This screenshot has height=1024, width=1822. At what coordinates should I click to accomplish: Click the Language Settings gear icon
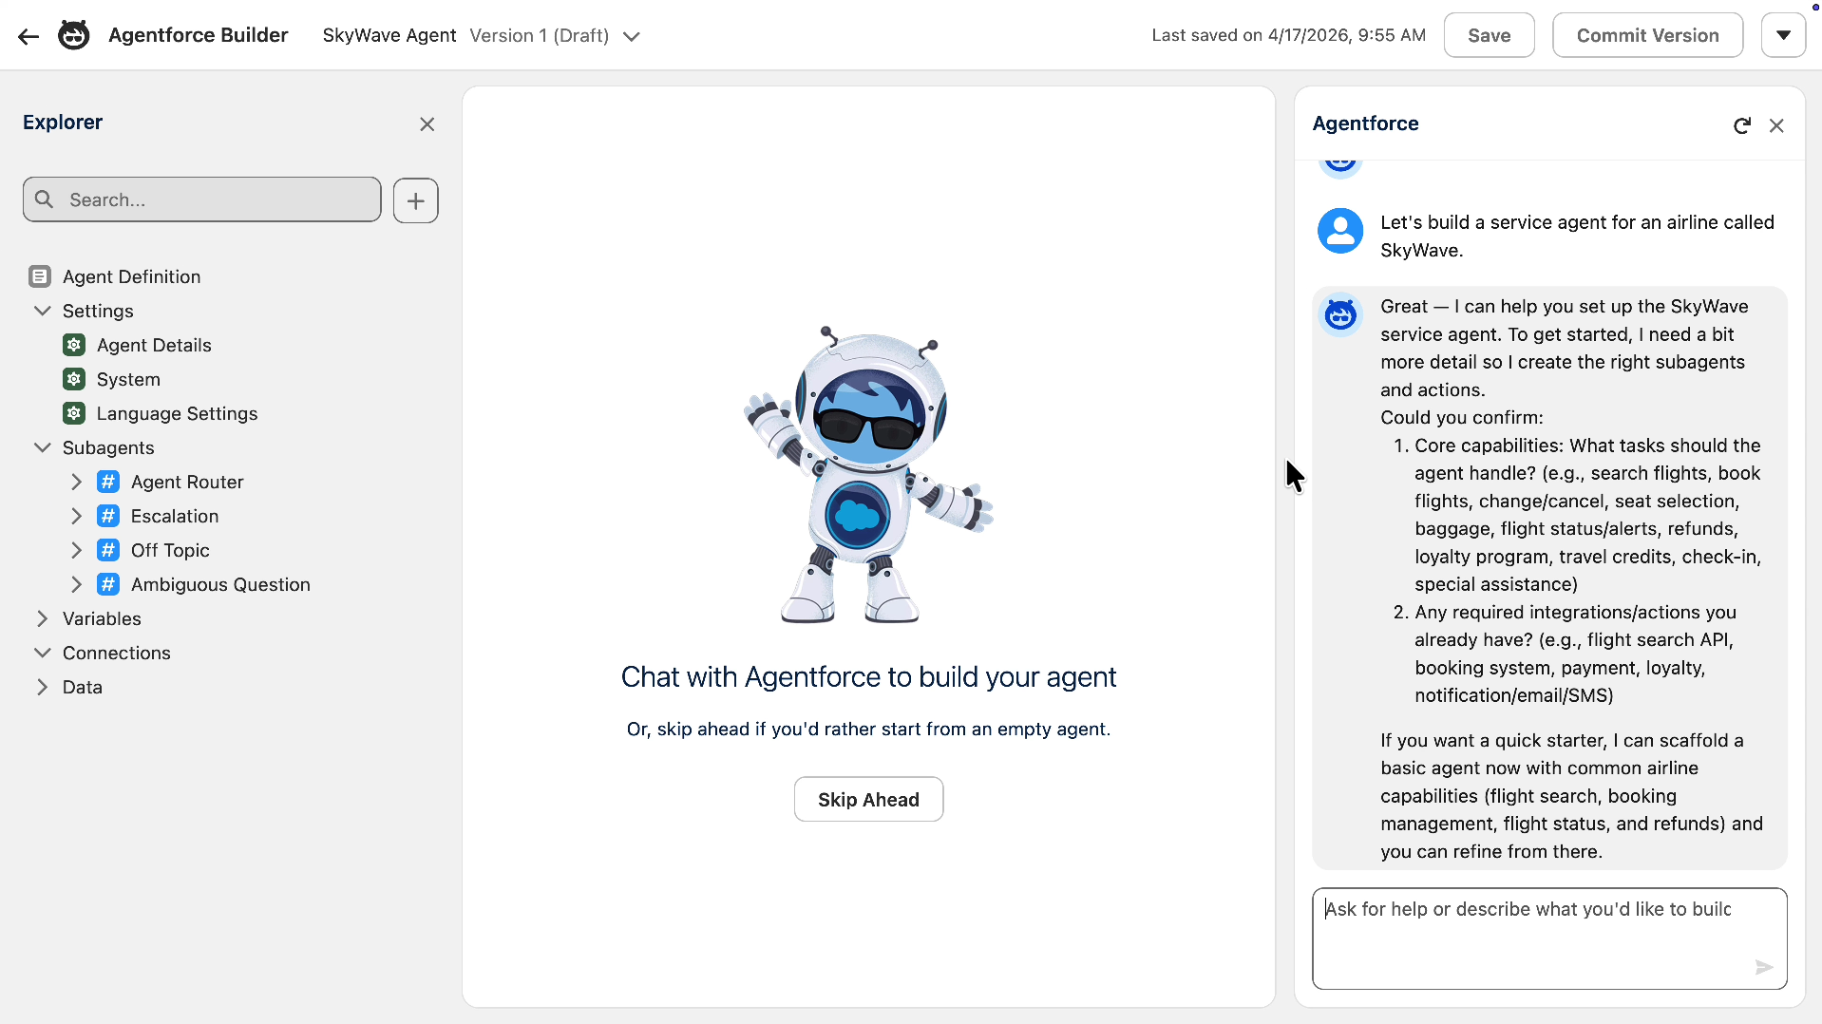[x=74, y=413]
